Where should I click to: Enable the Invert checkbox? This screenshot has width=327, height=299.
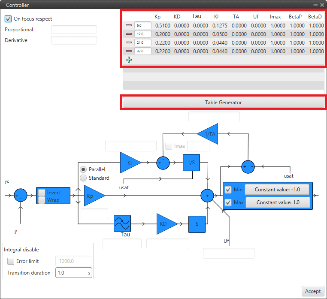[x=42, y=193]
